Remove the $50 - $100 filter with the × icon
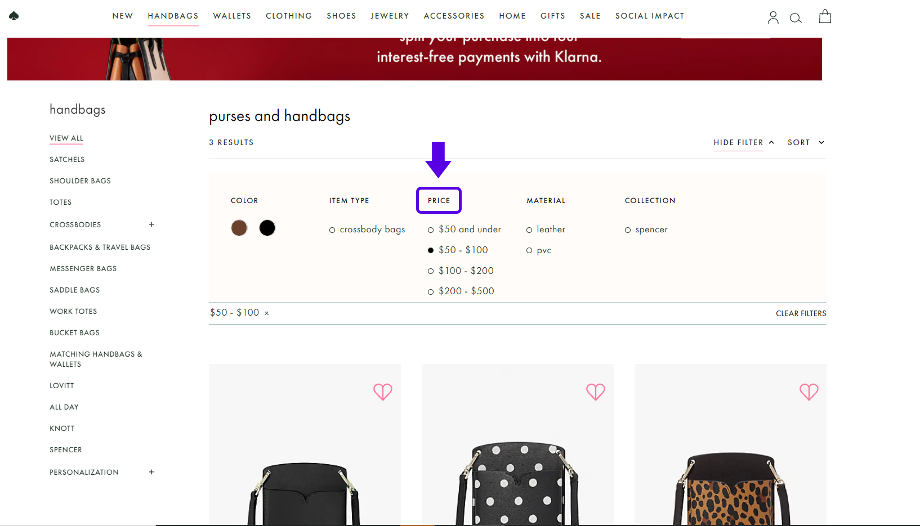Image resolution: width=920 pixels, height=526 pixels. (x=266, y=312)
